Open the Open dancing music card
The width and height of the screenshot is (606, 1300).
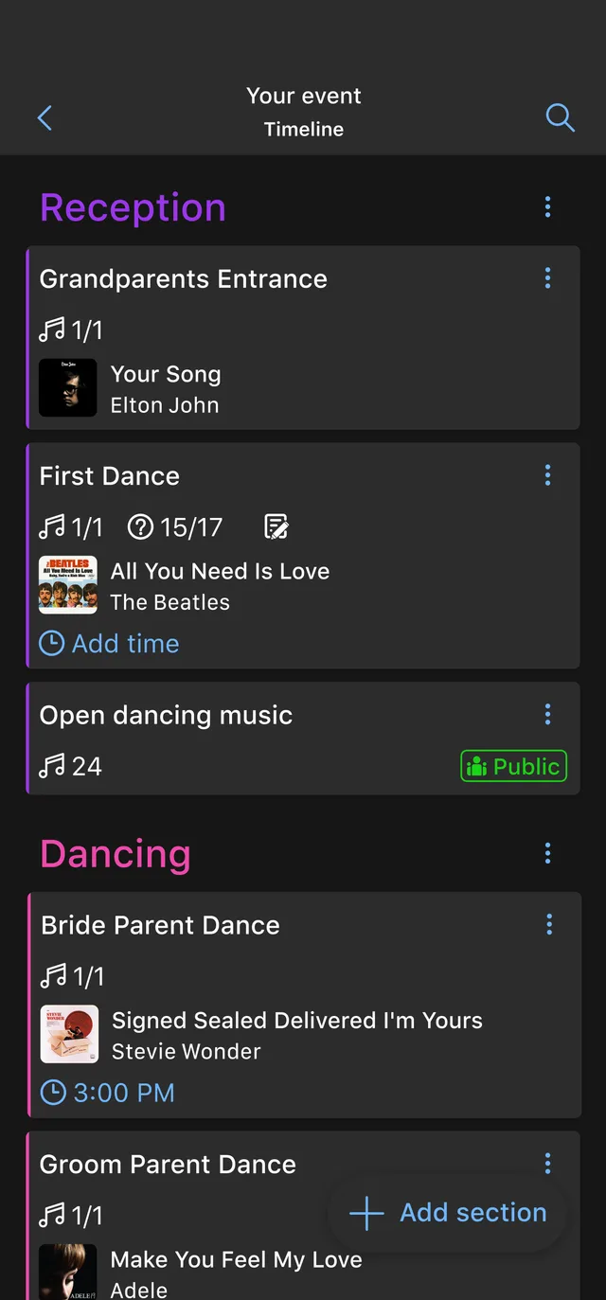point(303,739)
